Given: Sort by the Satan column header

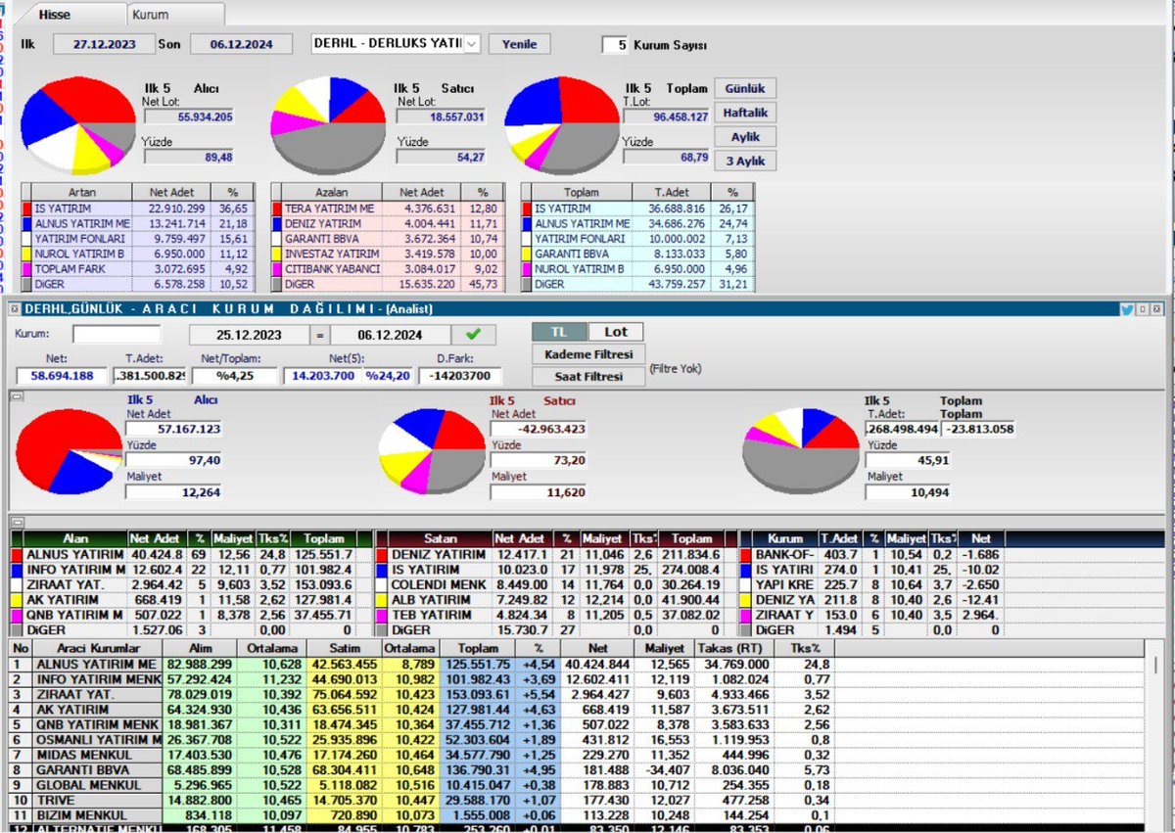Looking at the screenshot, I should pos(441,538).
